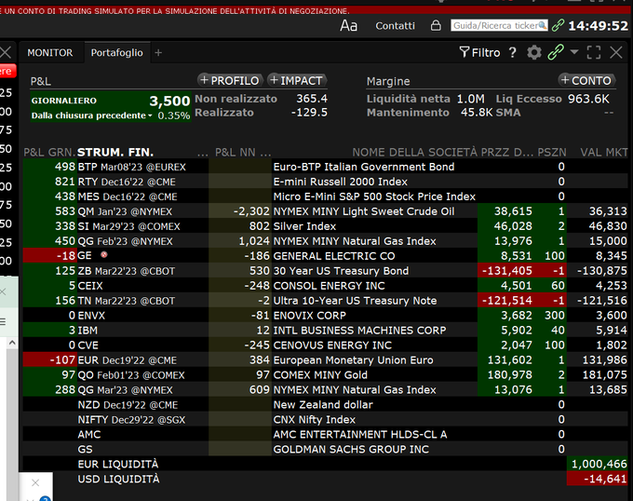Sort by P&L NN column header
The height and width of the screenshot is (501, 633).
243,152
